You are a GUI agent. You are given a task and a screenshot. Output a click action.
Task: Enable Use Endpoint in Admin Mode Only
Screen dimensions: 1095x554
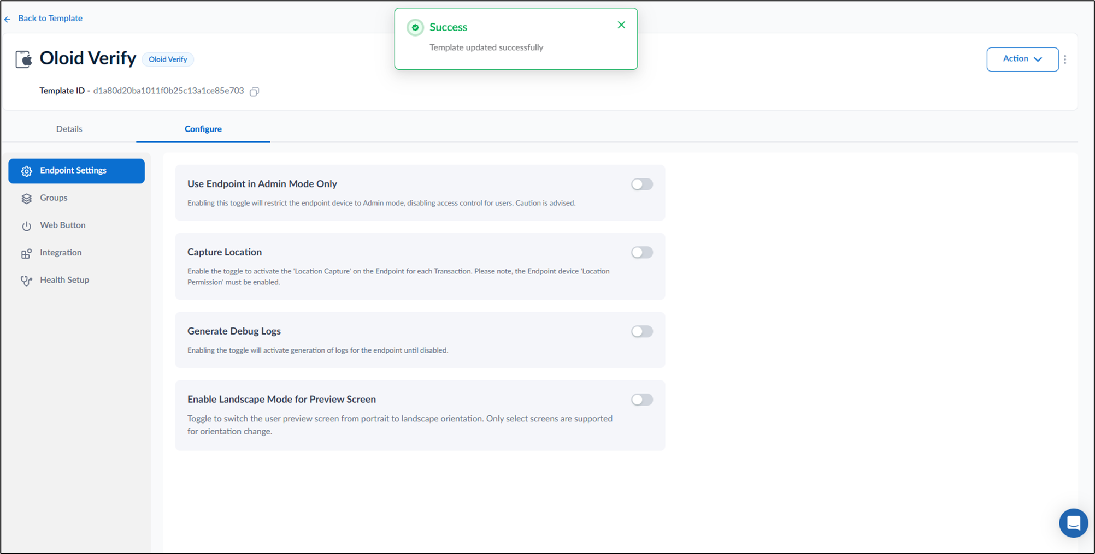tap(642, 184)
